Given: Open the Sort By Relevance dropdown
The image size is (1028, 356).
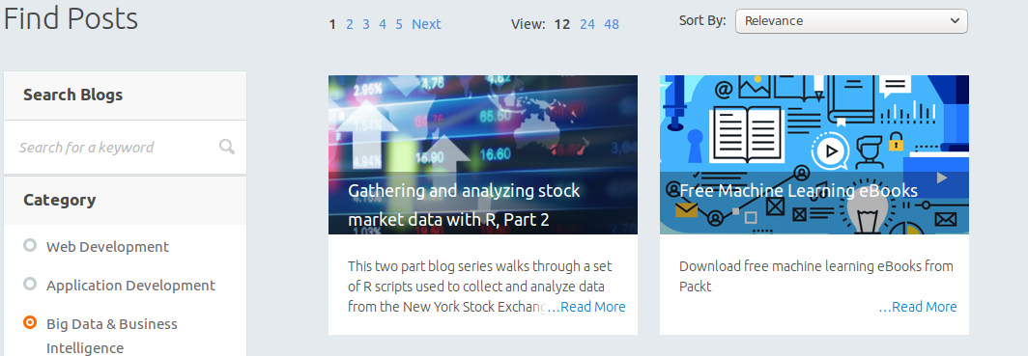Looking at the screenshot, I should (x=851, y=21).
